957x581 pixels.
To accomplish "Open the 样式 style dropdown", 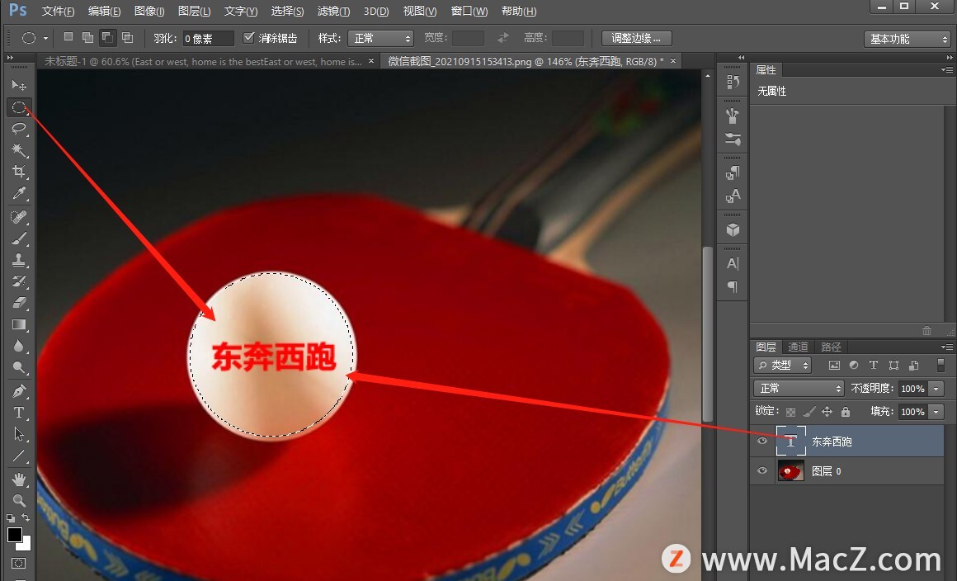I will click(x=380, y=39).
